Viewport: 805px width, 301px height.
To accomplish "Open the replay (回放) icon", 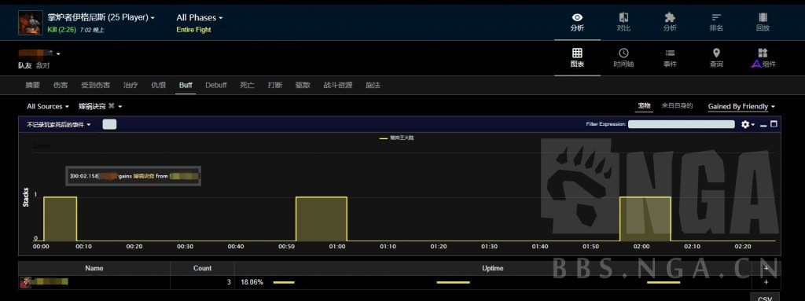I will pyautogui.click(x=763, y=22).
